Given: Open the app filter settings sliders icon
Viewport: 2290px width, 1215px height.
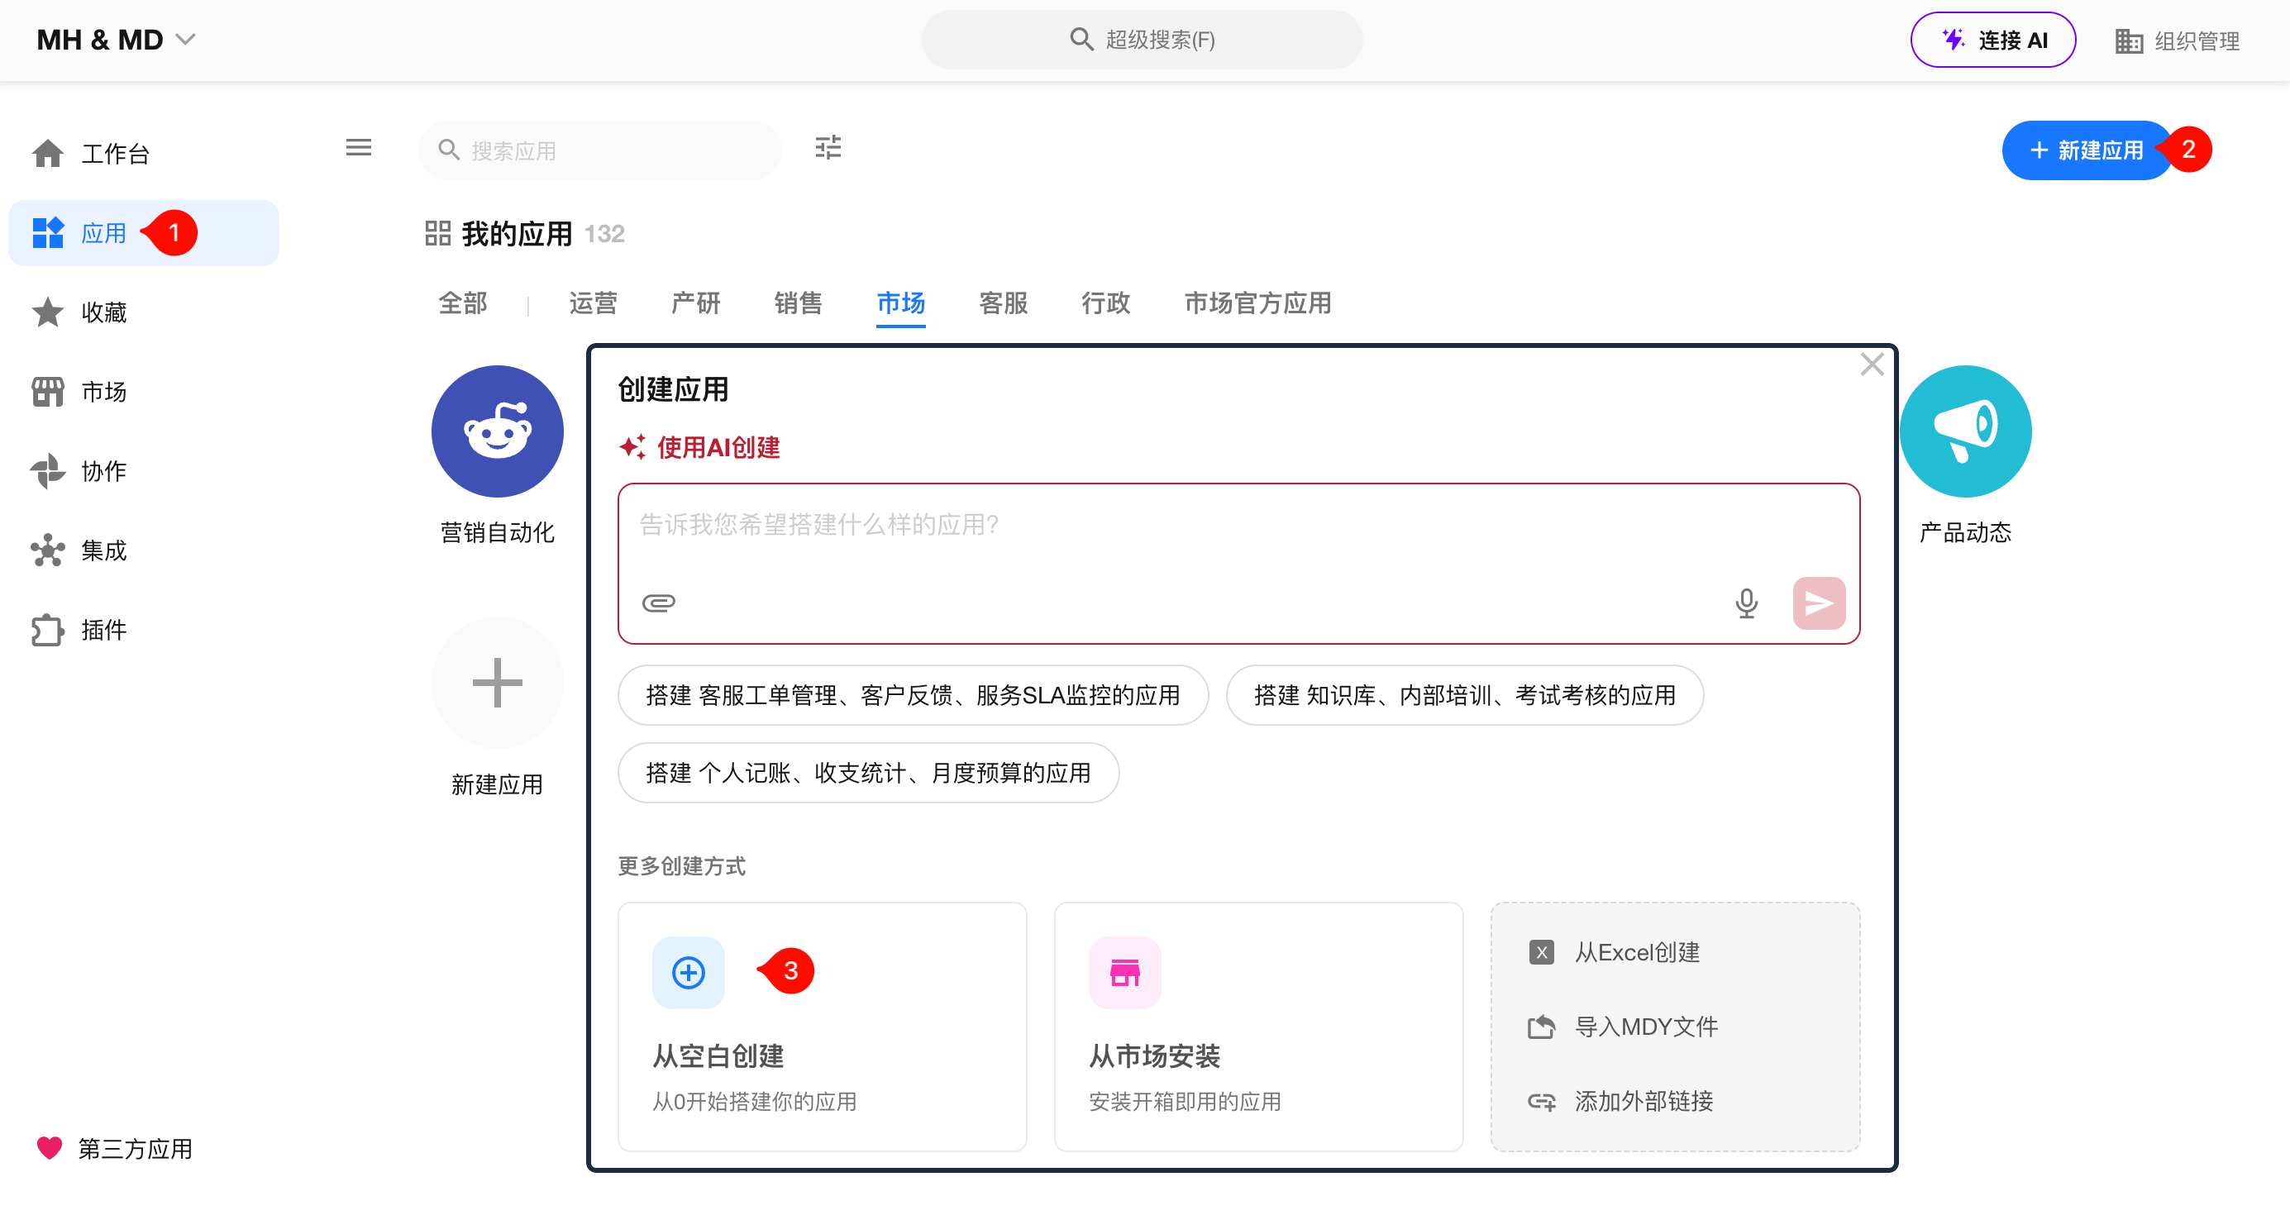Looking at the screenshot, I should (828, 148).
